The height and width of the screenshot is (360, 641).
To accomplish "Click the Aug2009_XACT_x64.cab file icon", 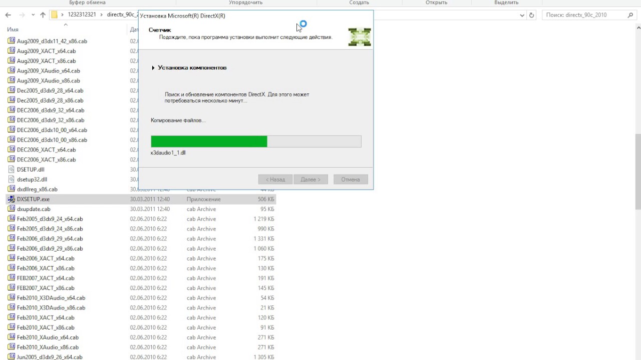I will pyautogui.click(x=12, y=51).
